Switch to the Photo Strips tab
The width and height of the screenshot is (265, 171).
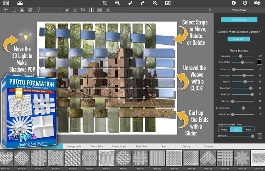(119, 147)
